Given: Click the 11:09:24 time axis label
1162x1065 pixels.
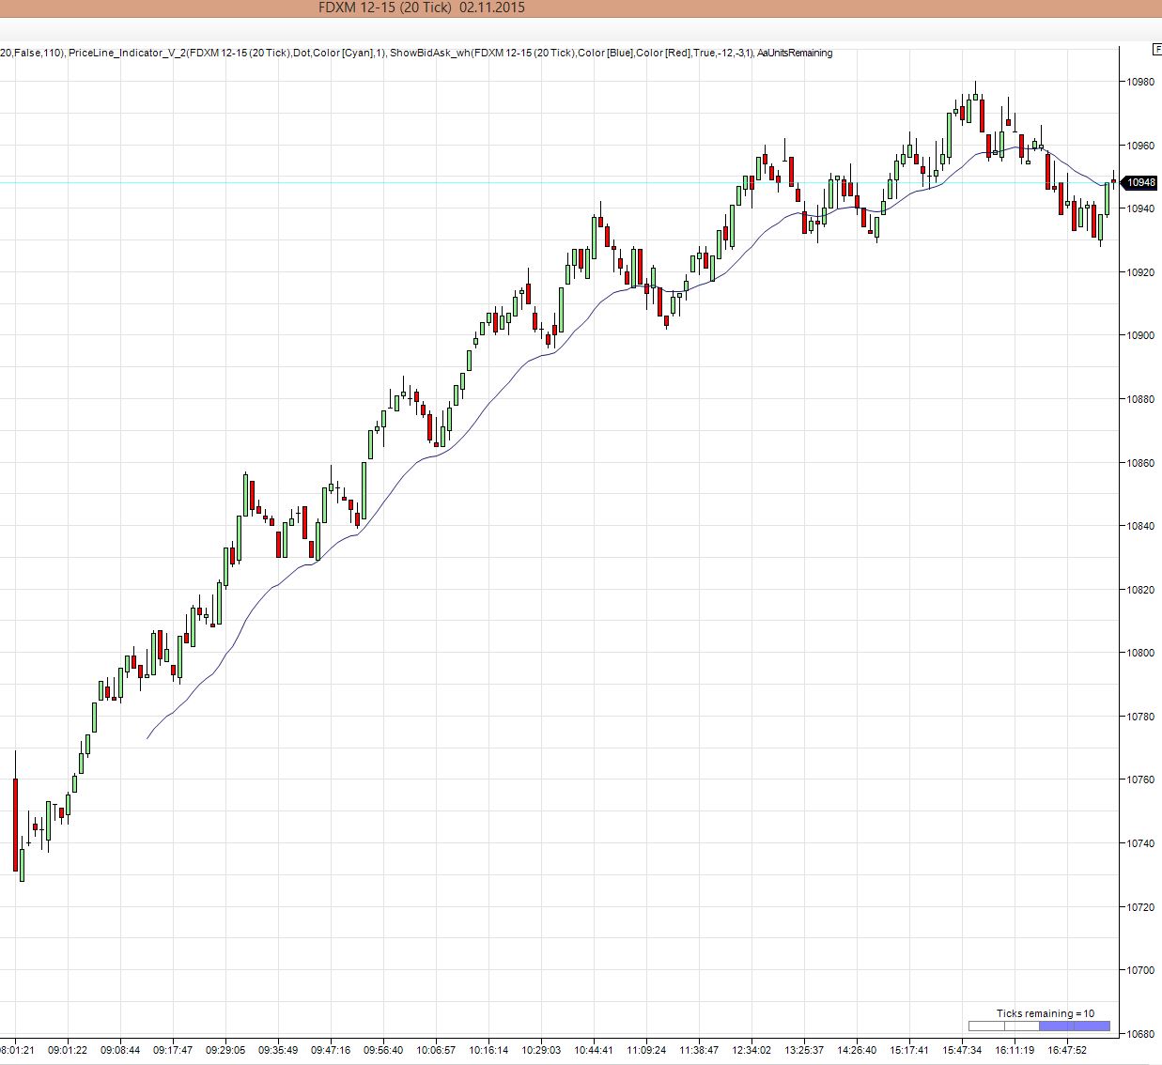Looking at the screenshot, I should [646, 1050].
